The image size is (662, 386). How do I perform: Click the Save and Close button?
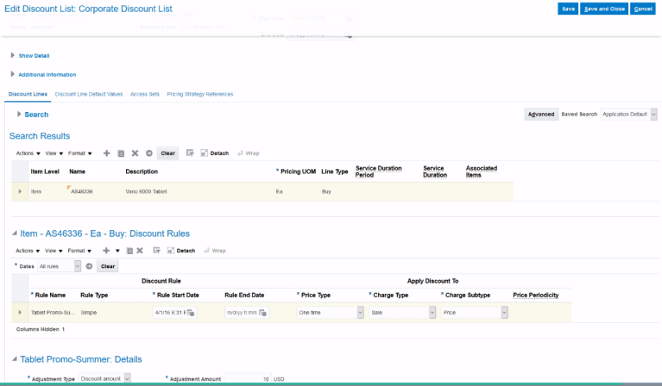pos(604,9)
